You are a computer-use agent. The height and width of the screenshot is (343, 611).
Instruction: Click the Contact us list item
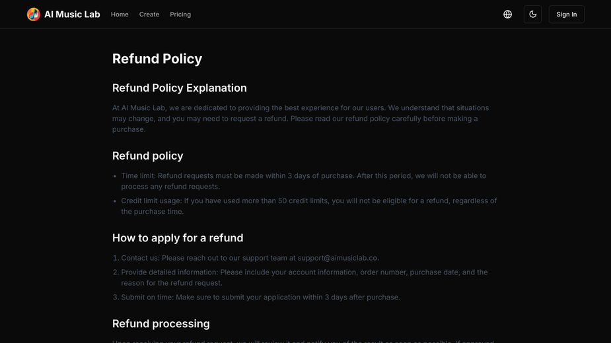coord(250,258)
